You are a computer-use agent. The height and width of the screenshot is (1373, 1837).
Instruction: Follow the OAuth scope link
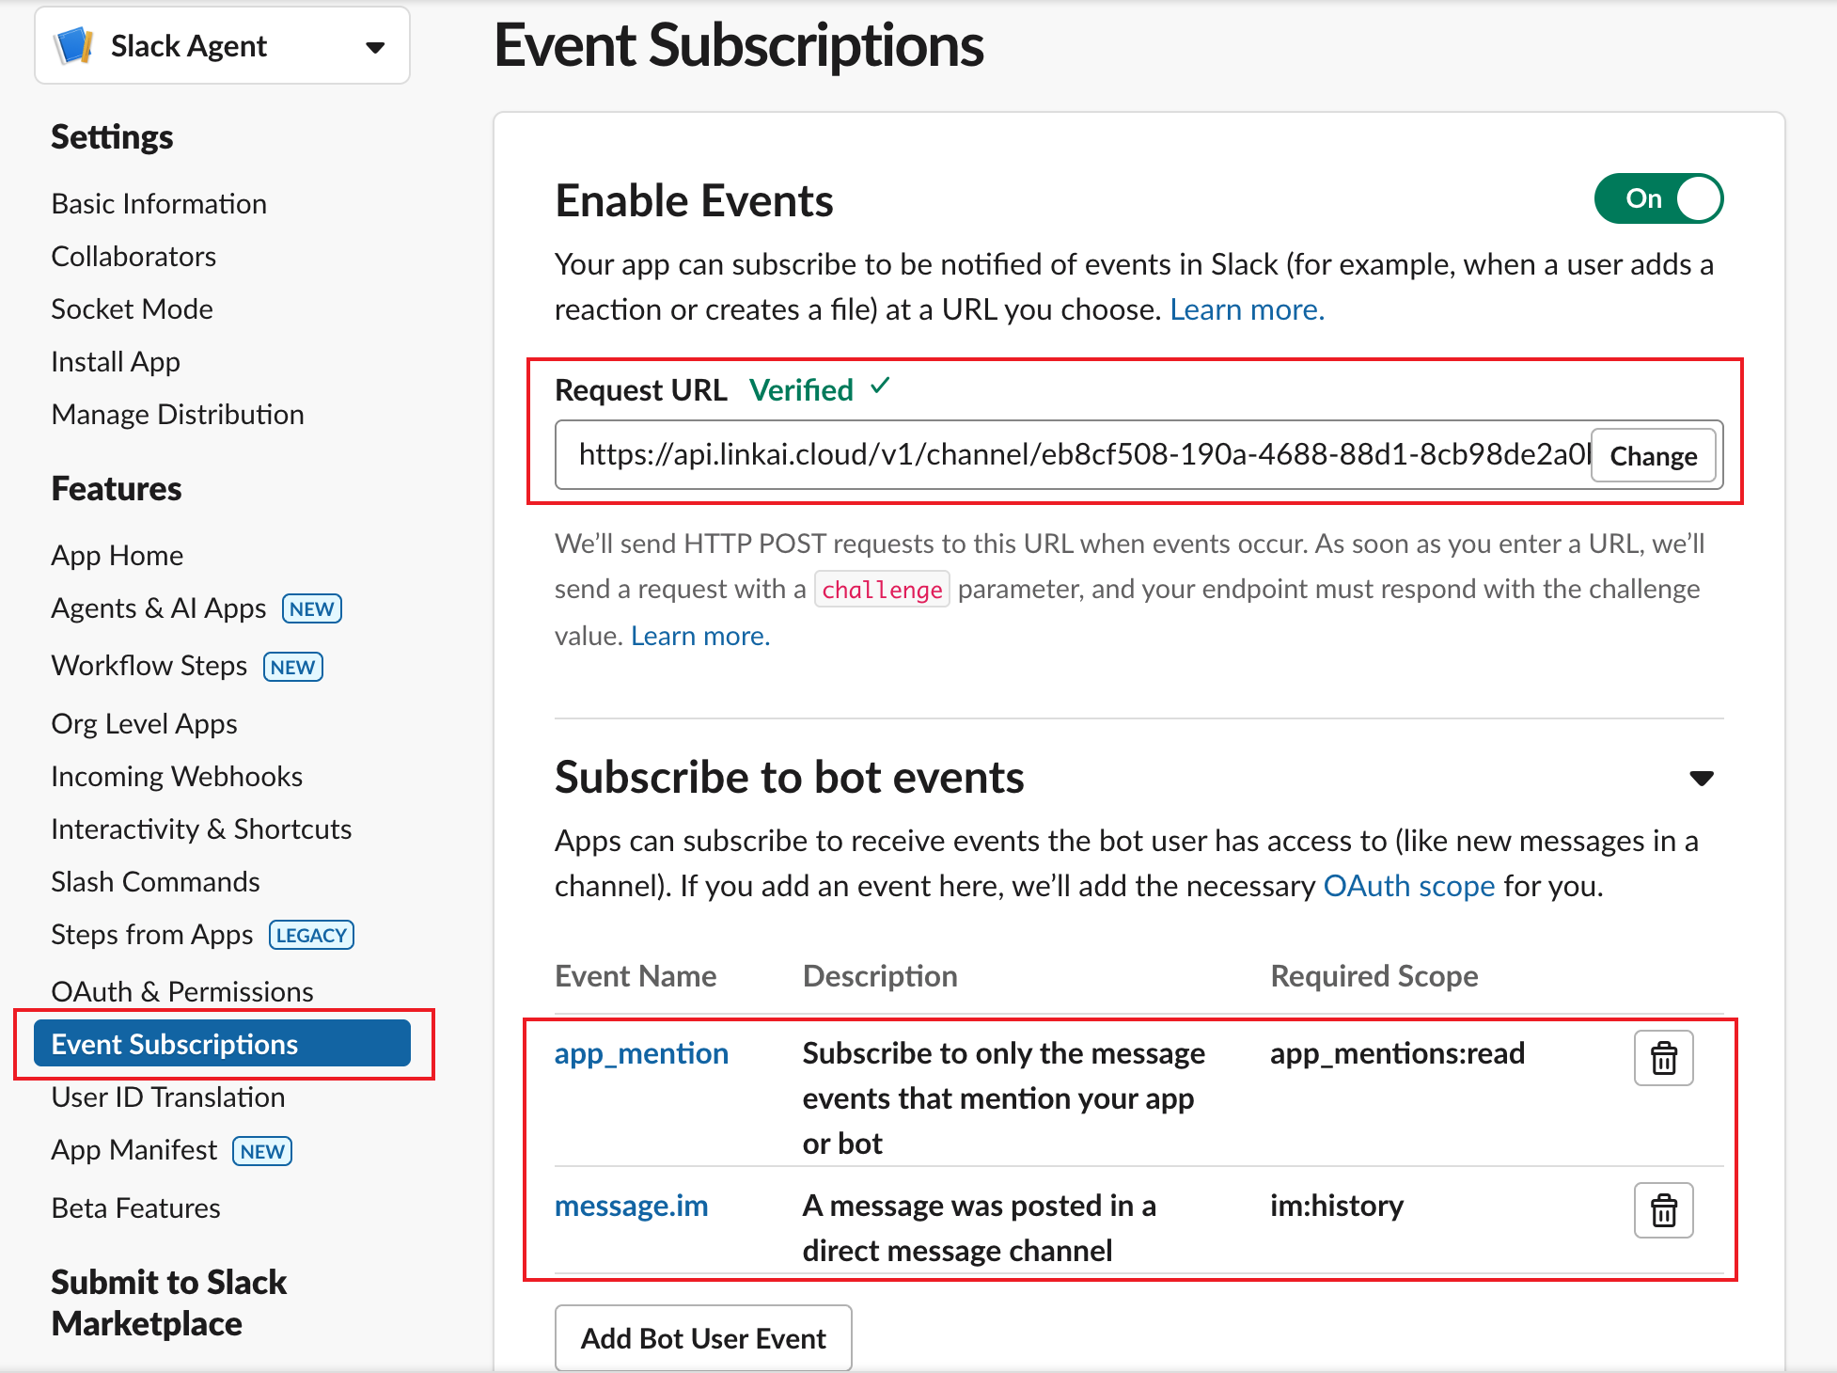coord(1408,887)
